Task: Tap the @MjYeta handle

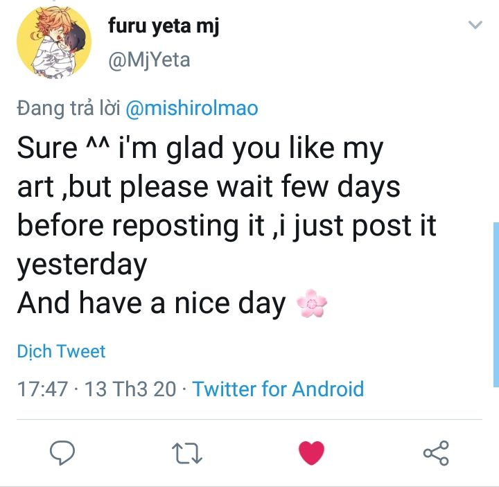Action: [x=148, y=60]
